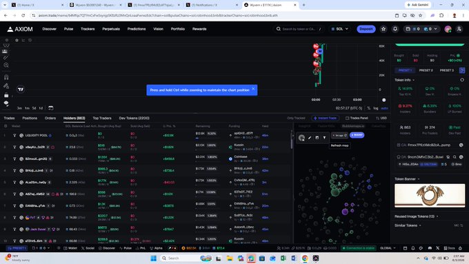Click the TradingView logo on chart
The width and height of the screenshot is (469, 264).
tap(21, 89)
